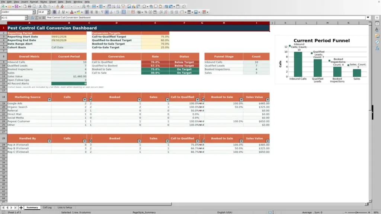Click English (USA) language in status bar
The image size is (381, 214).
click(225, 212)
